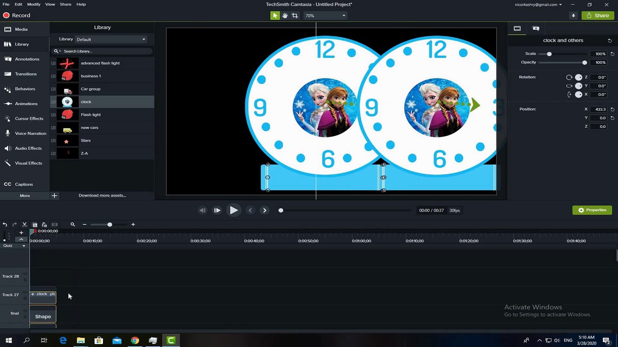Image resolution: width=618 pixels, height=347 pixels.
Task: Select the Z-A library asset
Action: coord(102,153)
